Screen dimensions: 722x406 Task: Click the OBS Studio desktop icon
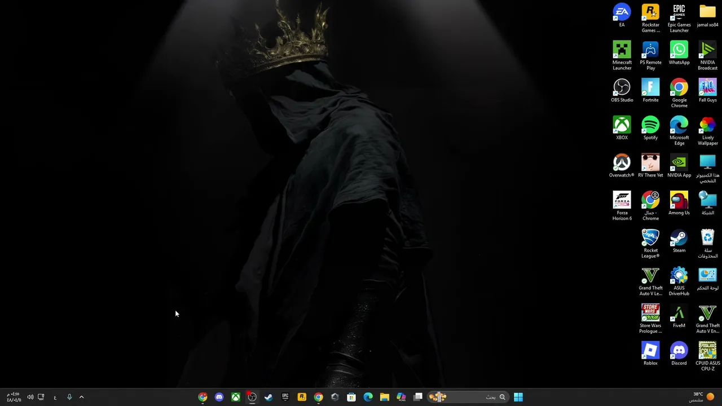622,91
